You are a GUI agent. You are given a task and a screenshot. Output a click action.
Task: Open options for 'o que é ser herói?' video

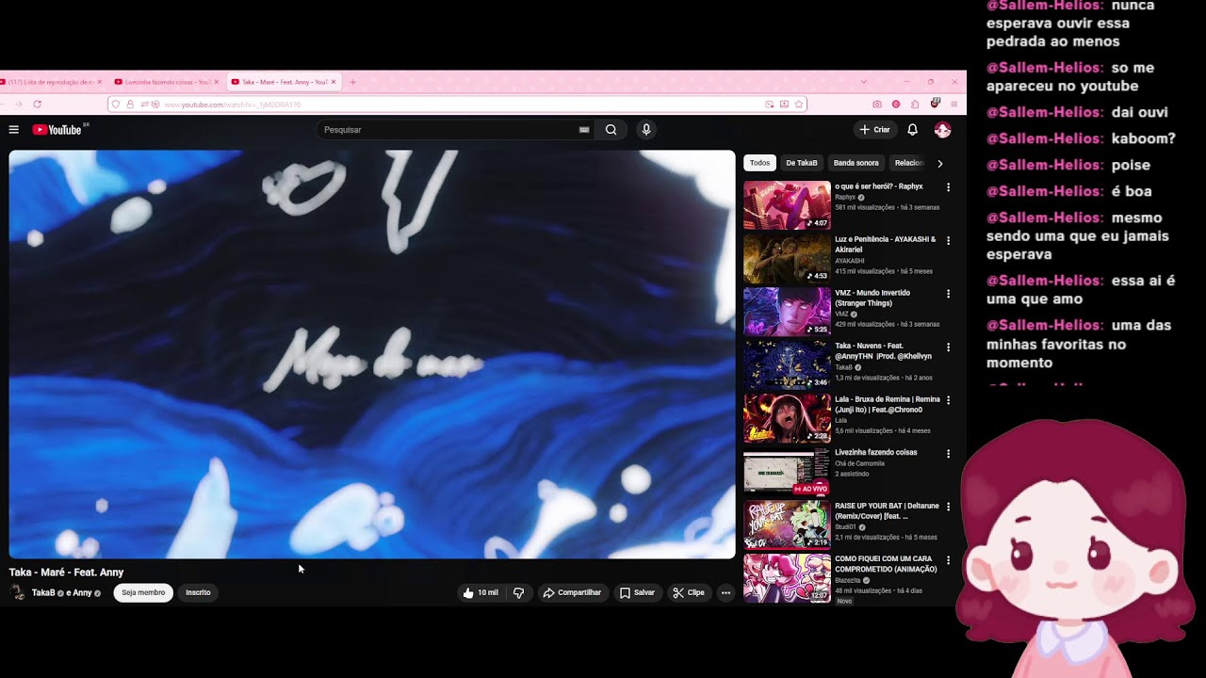click(948, 187)
